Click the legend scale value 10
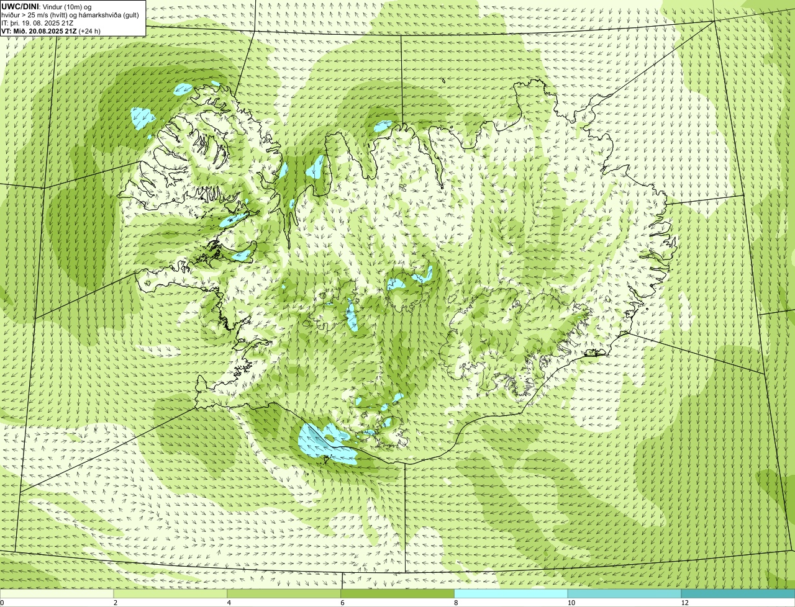 [571, 603]
